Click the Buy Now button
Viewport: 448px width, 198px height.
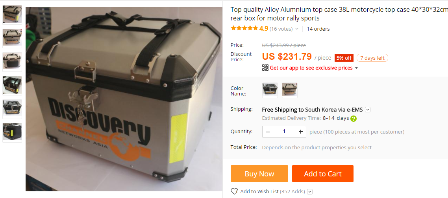pos(259,174)
